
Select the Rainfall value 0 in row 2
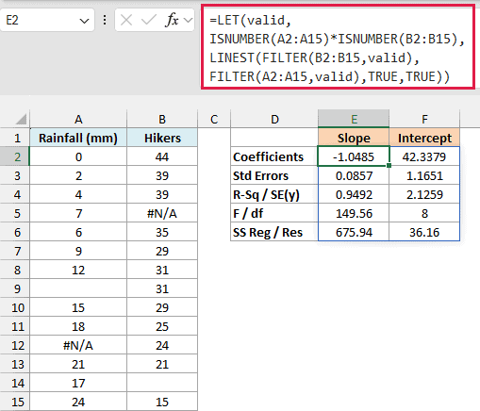(78, 156)
